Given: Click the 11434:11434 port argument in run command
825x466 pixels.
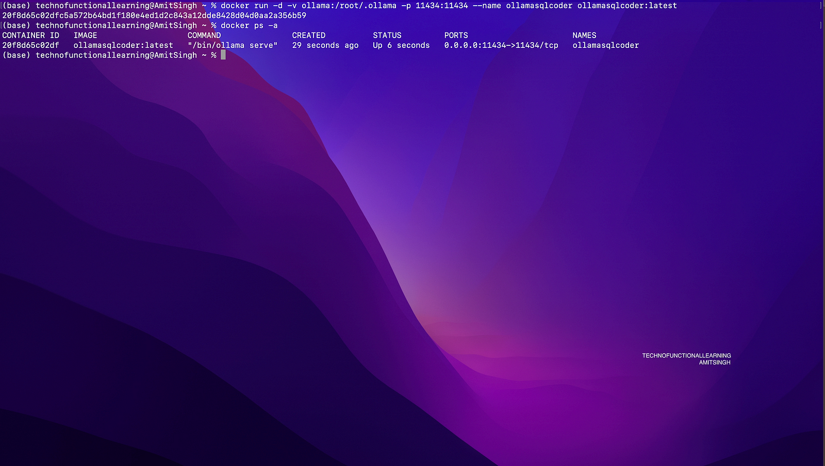Looking at the screenshot, I should click(442, 6).
